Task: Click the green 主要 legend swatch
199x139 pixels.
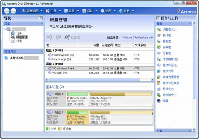Action: tap(47, 129)
